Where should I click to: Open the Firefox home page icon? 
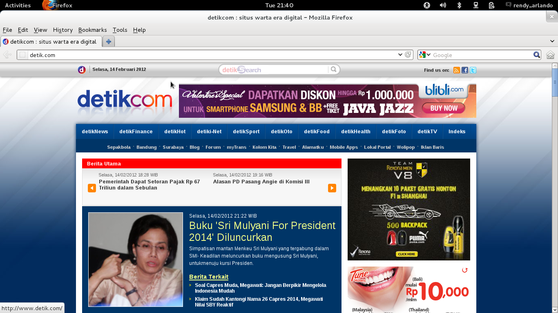coord(550,55)
